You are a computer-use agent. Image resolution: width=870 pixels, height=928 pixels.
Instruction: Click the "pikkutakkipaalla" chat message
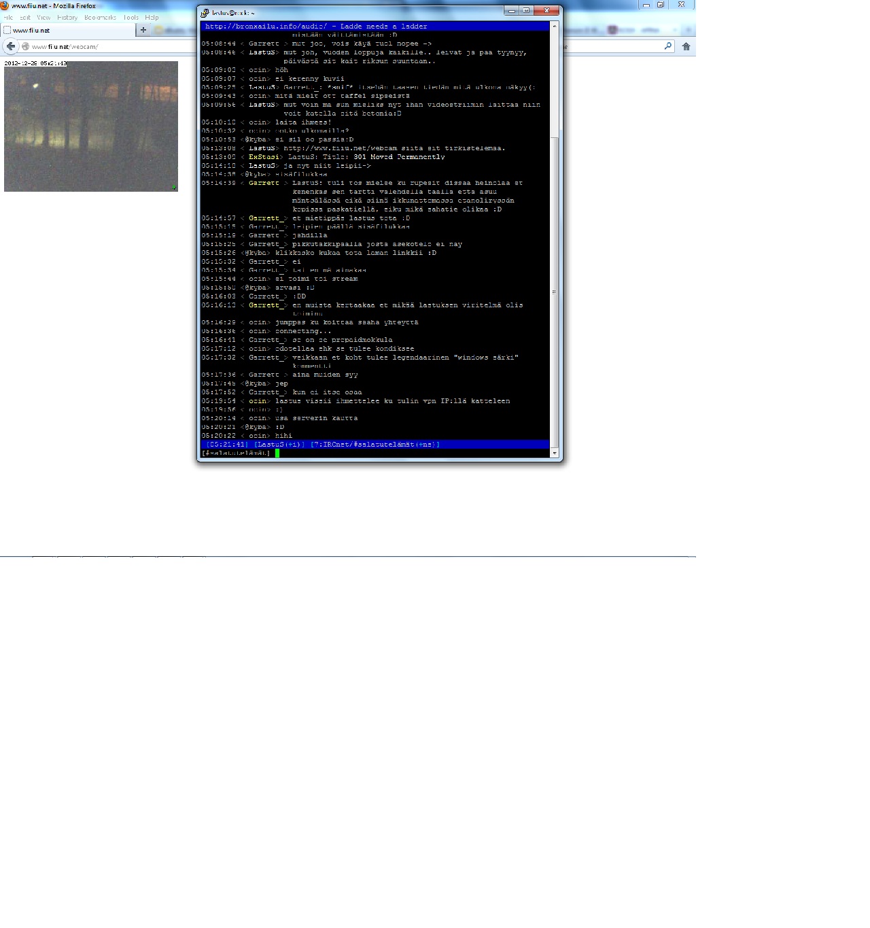(x=377, y=244)
